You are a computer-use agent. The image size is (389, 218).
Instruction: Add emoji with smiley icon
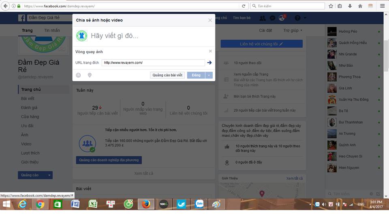coord(78,75)
